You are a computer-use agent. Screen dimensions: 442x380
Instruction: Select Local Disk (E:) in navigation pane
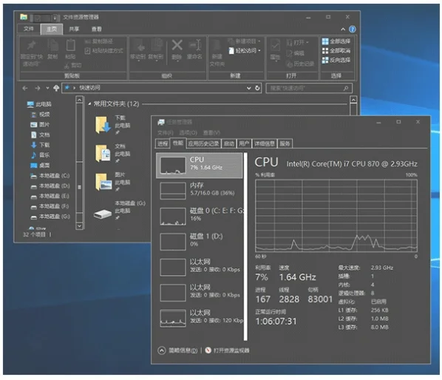(x=50, y=196)
